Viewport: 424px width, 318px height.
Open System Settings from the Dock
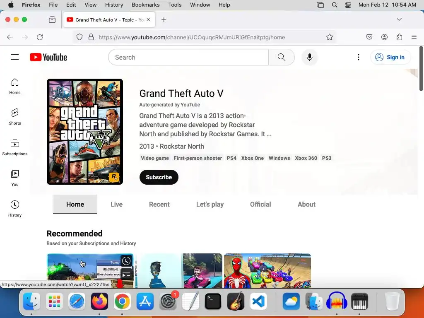[x=168, y=301]
